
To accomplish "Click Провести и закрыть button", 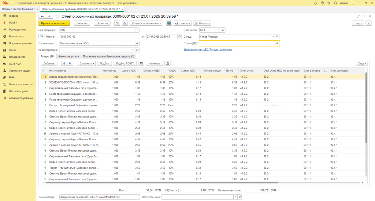I will pyautogui.click(x=54, y=23).
